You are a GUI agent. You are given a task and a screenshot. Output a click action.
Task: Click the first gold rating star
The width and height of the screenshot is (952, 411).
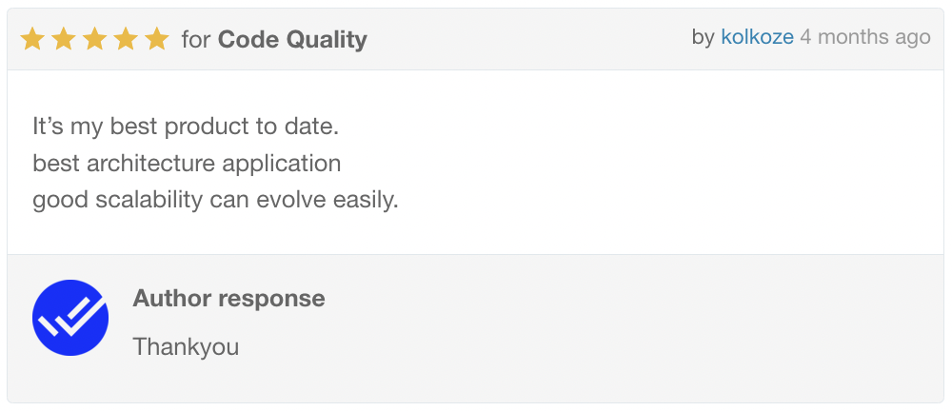[32, 39]
